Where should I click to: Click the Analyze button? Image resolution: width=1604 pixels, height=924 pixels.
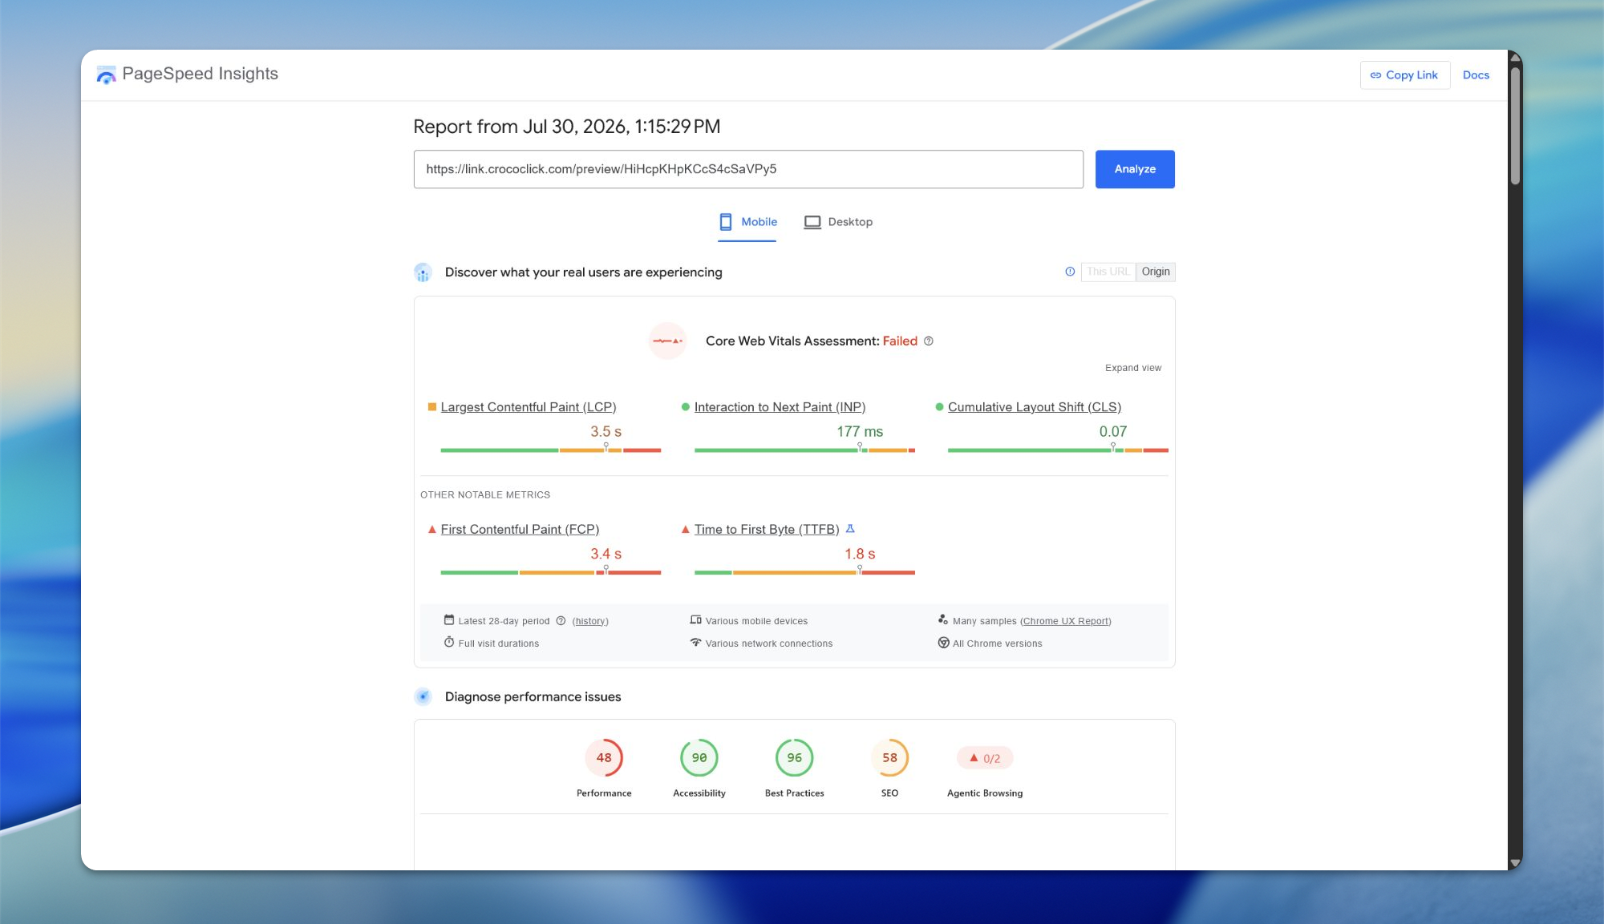tap(1135, 169)
